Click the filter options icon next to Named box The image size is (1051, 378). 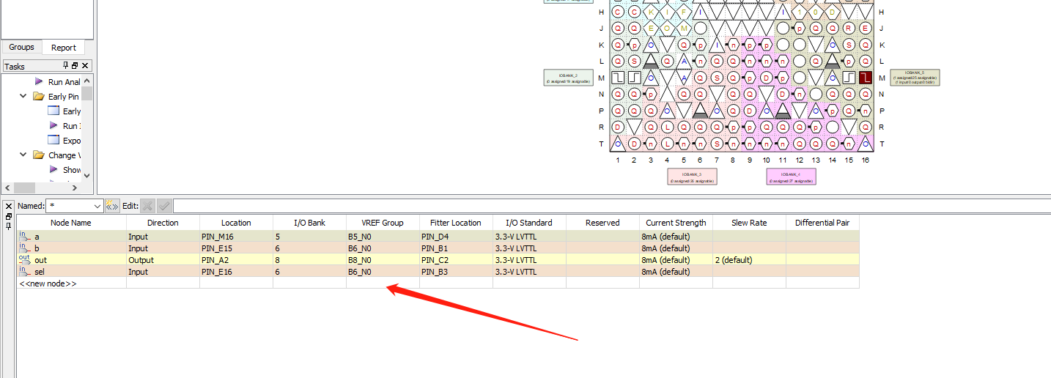(x=112, y=207)
